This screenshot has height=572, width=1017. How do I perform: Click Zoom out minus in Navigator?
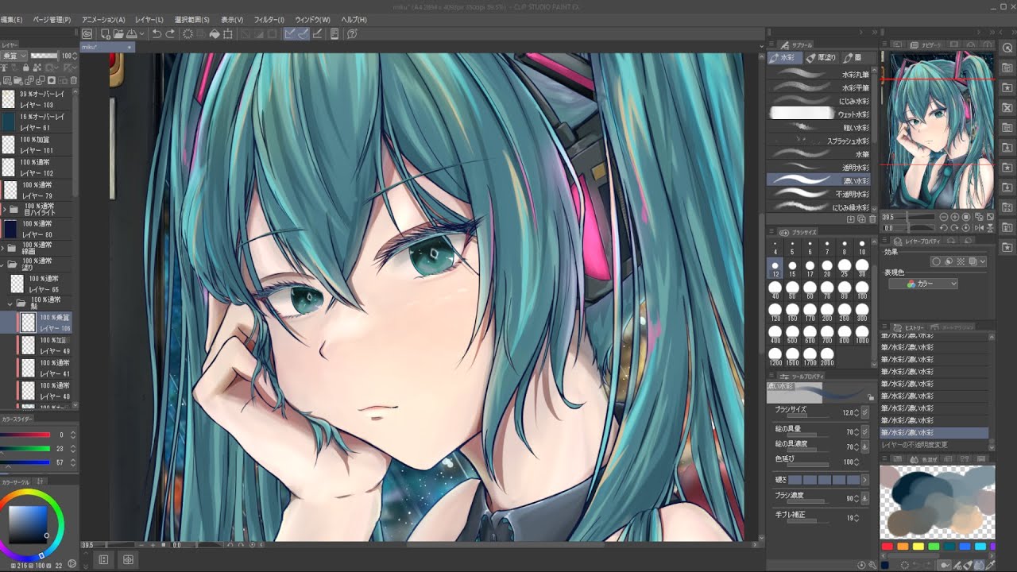coord(944,216)
